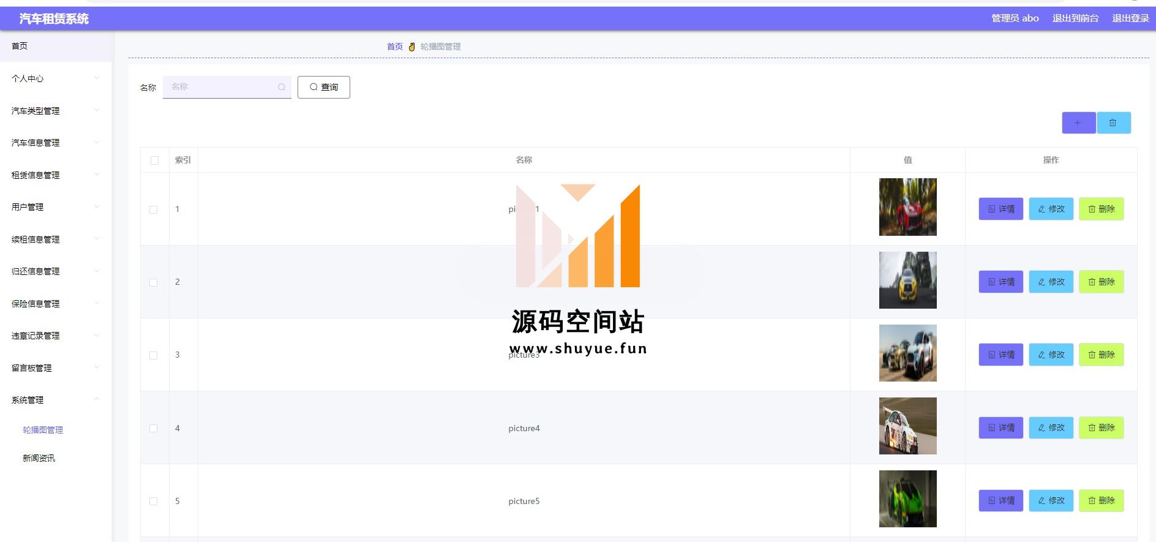The image size is (1156, 542).
Task: Open the green car thumbnail in row 5
Action: tap(907, 499)
